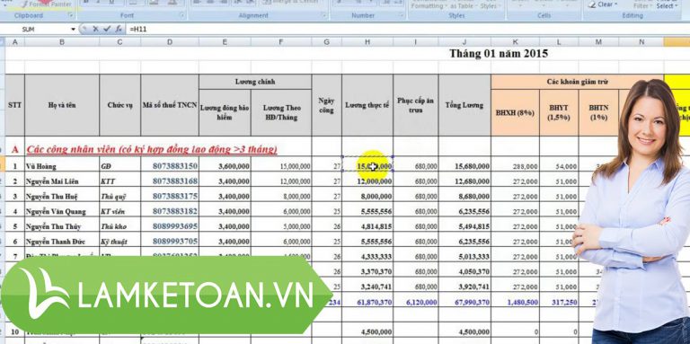Expand the Name Box dropdown arrow
This screenshot has width=690, height=344.
pyautogui.click(x=74, y=29)
